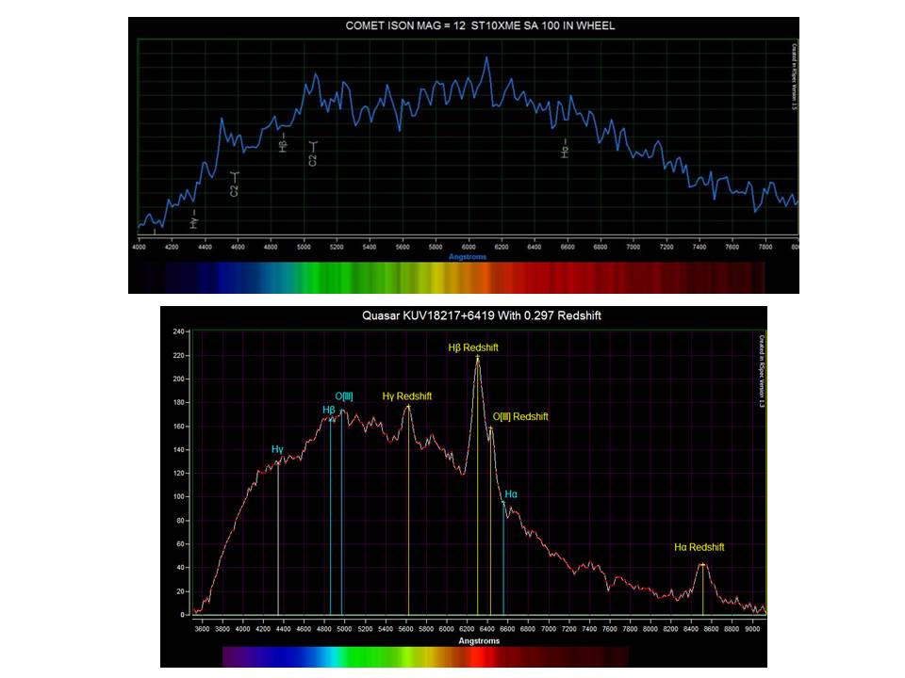
Task: Click the Hβ marker in comet ISON chart
Action: (283, 142)
